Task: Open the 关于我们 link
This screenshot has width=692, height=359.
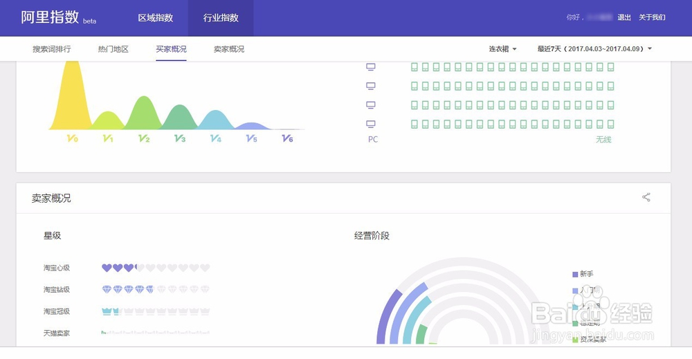Action: [x=652, y=17]
